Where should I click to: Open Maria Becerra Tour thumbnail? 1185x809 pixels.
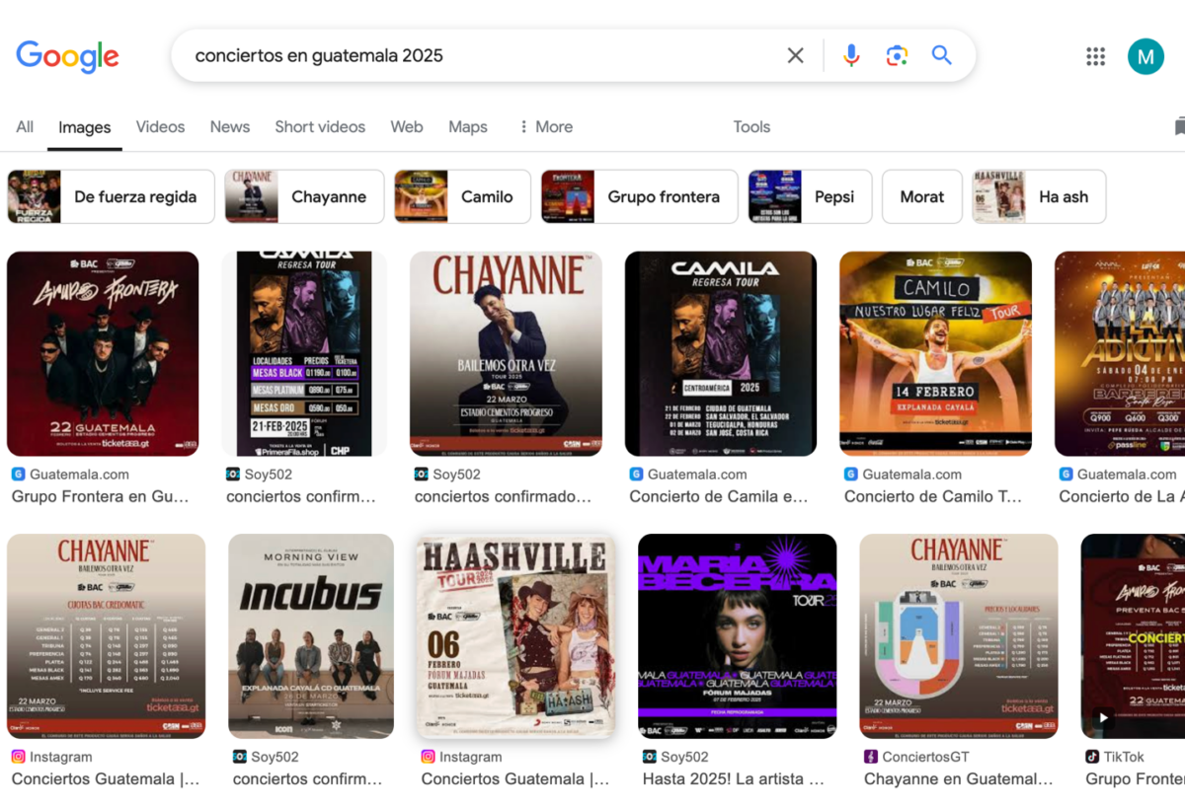click(738, 636)
